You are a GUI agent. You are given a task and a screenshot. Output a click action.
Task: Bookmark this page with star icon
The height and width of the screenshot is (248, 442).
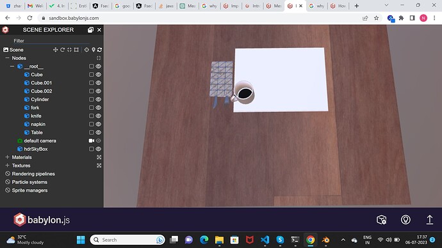pyautogui.click(x=376, y=18)
